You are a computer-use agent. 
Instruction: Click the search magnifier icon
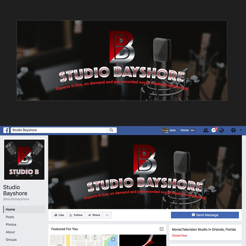111,130
